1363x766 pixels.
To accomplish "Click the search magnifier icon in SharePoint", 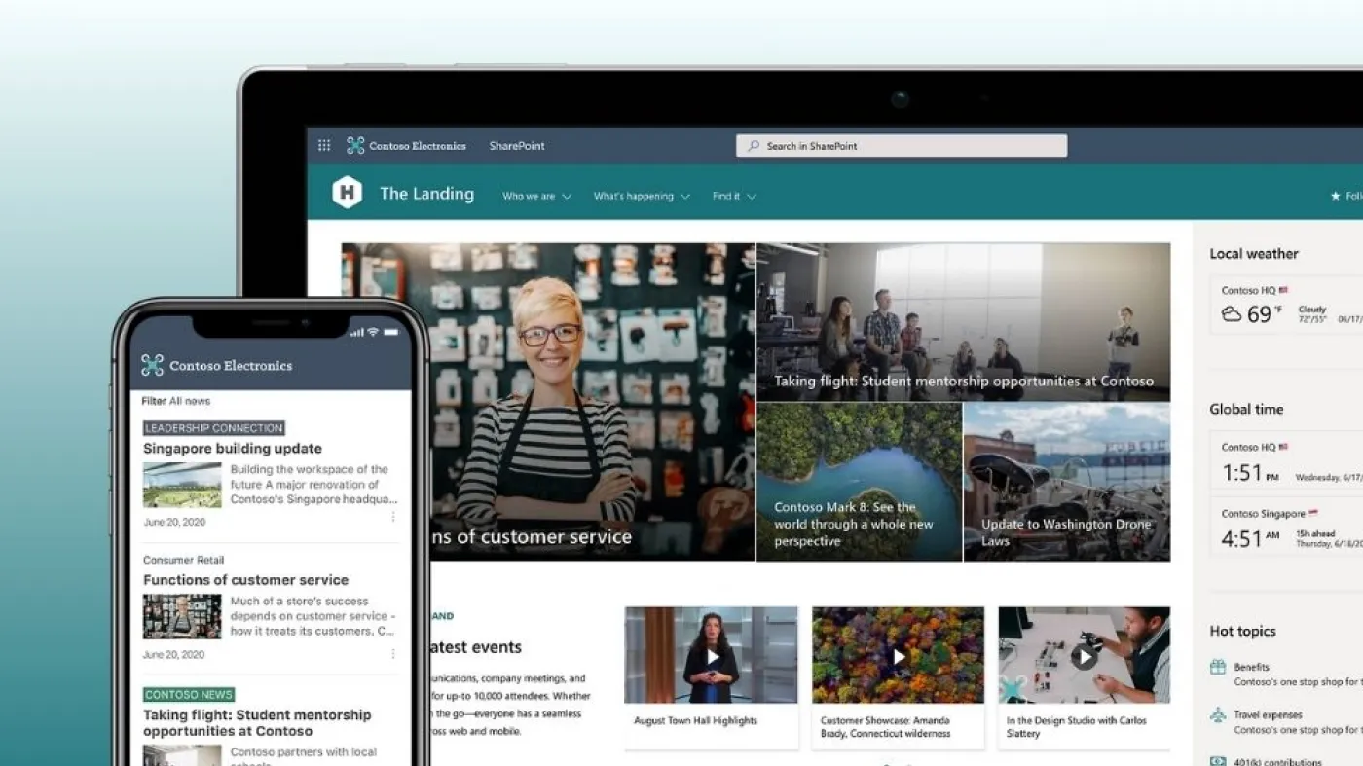I will coord(754,146).
